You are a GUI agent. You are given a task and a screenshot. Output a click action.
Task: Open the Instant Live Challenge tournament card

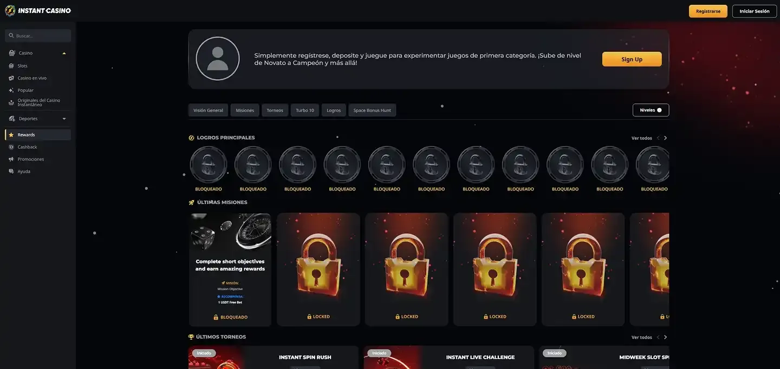[x=449, y=358]
